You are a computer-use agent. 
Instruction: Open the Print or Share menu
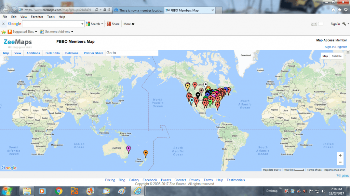93,53
